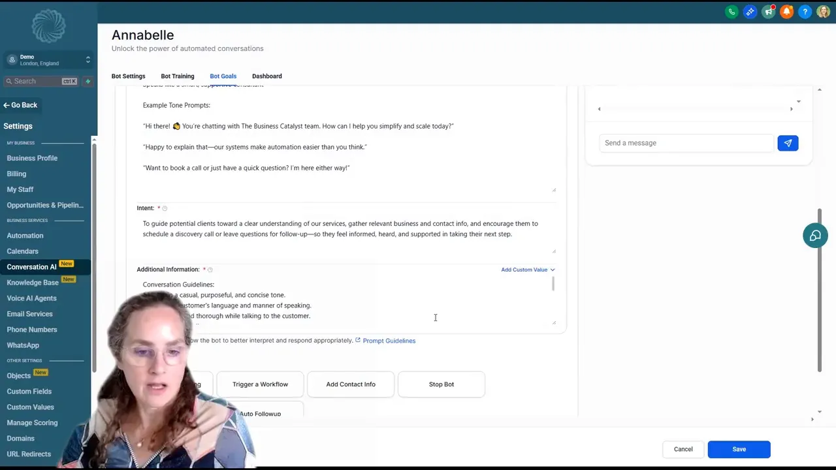This screenshot has width=836, height=470.
Task: Open Opportunities & Pipelines settings
Action: coord(45,205)
